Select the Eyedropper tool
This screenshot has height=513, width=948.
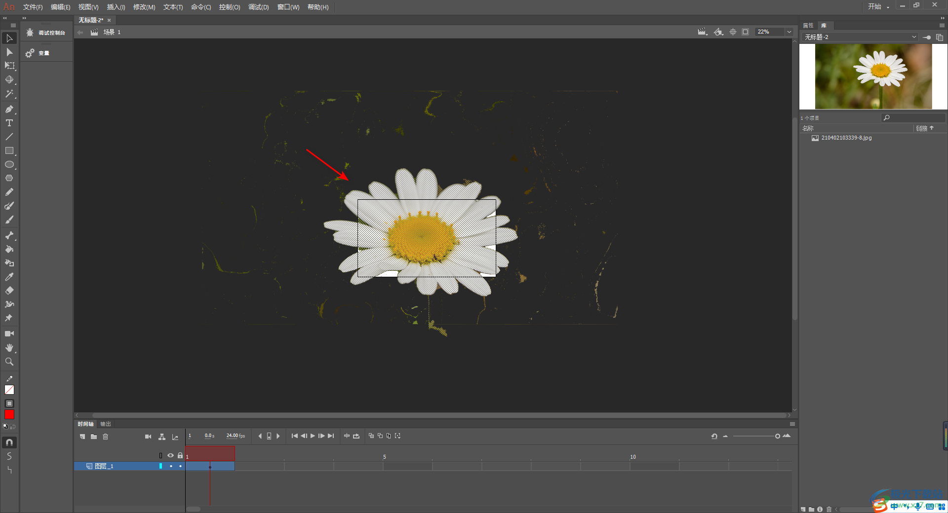pyautogui.click(x=9, y=277)
